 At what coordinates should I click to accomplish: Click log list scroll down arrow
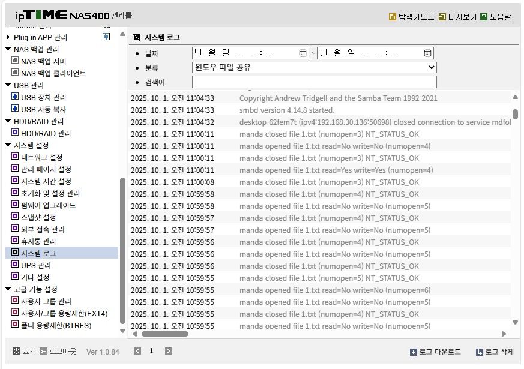515,323
